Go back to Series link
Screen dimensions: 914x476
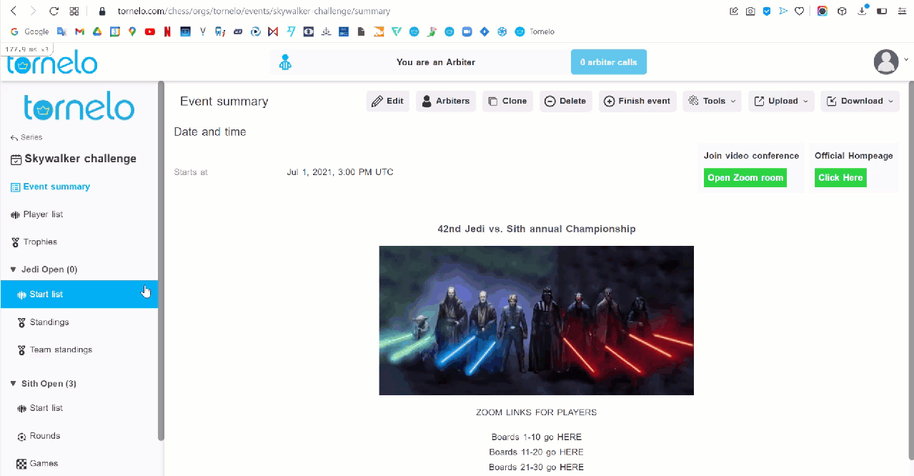[x=26, y=137]
